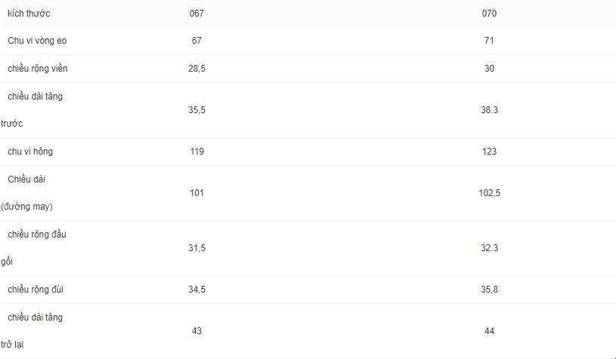
Task: Click thigh width value 35,8
Action: [x=489, y=290]
